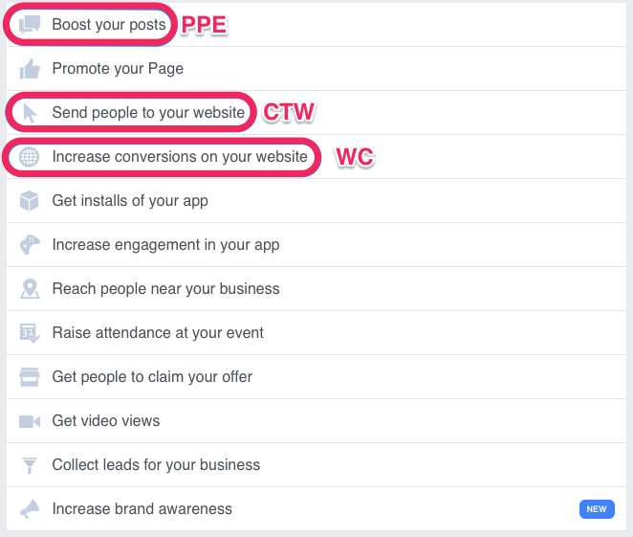Click the blue NEW badge
633x537 pixels.
597,509
